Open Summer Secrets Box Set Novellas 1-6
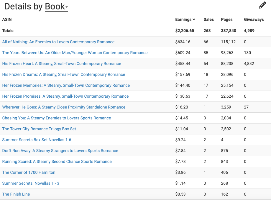Screen dimensions: 271x200 [x=37, y=140]
